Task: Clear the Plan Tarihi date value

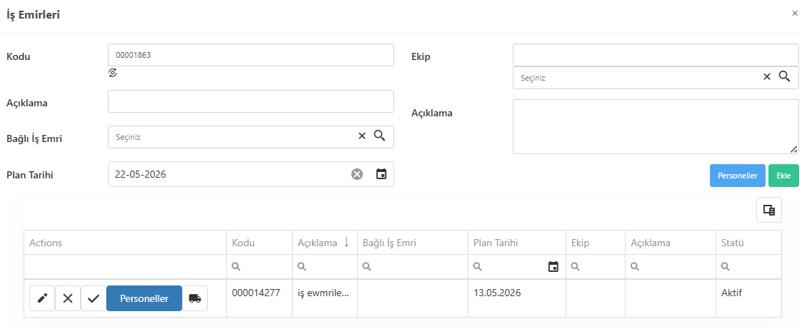Action: click(357, 174)
